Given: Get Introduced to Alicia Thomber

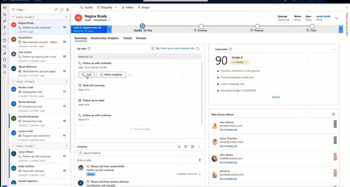Looking at the screenshot, I should click(x=228, y=146).
